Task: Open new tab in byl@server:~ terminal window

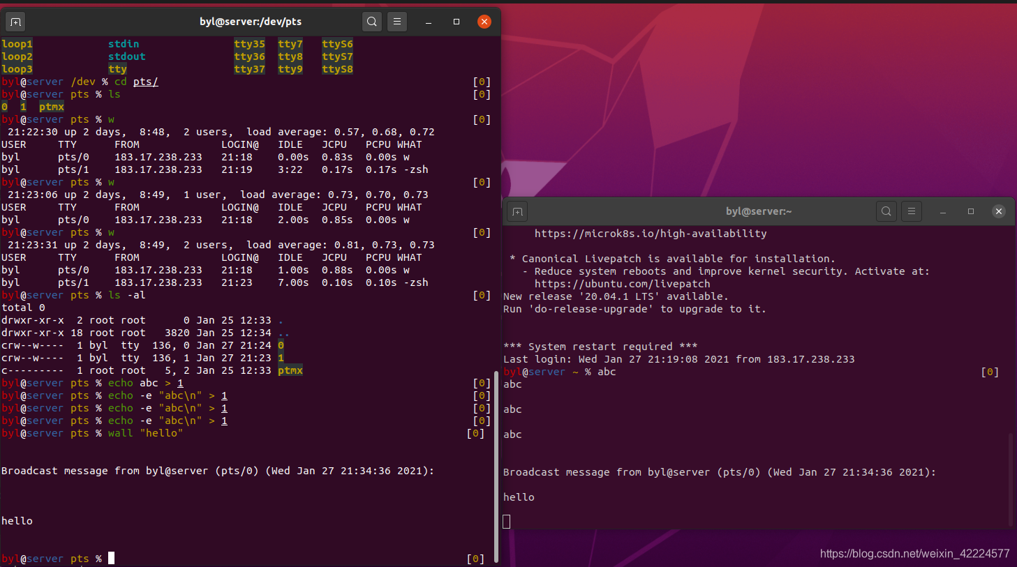Action: coord(517,211)
